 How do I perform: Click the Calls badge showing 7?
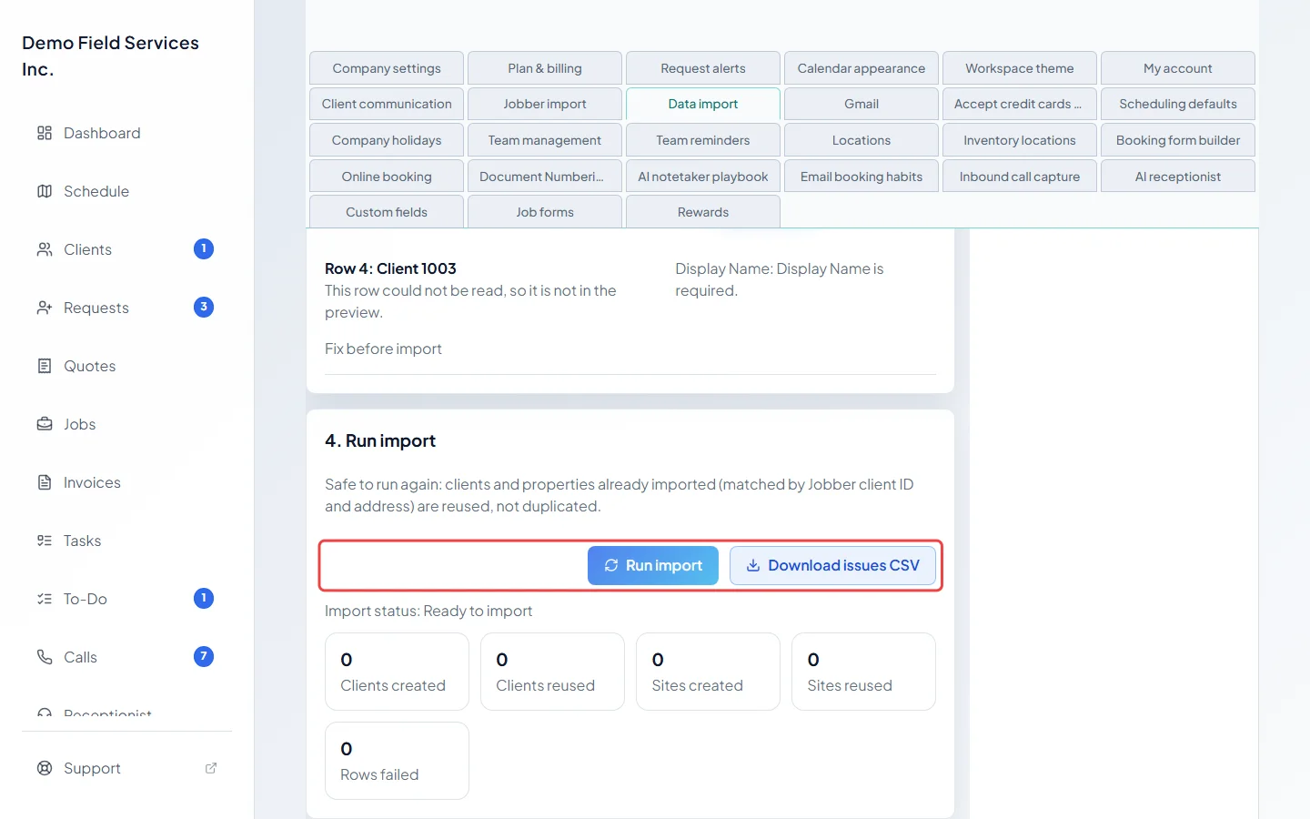(x=204, y=656)
